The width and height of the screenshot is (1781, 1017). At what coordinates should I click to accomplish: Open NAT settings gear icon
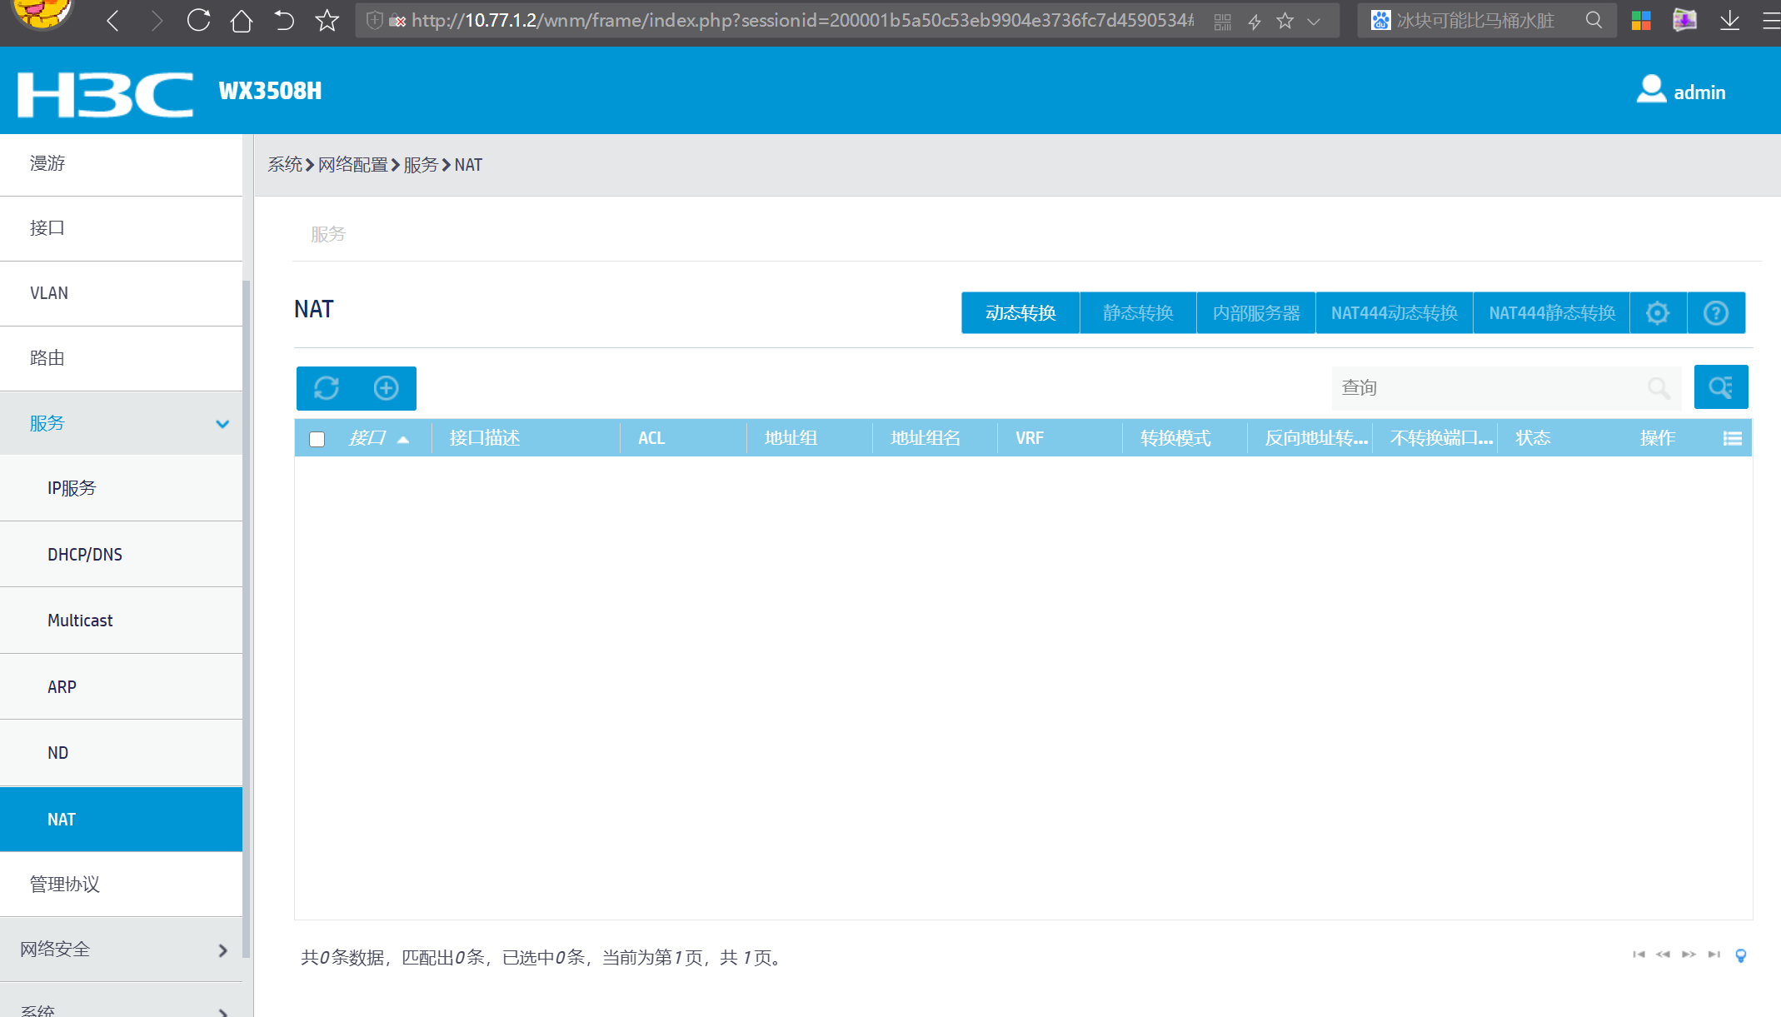pos(1658,313)
